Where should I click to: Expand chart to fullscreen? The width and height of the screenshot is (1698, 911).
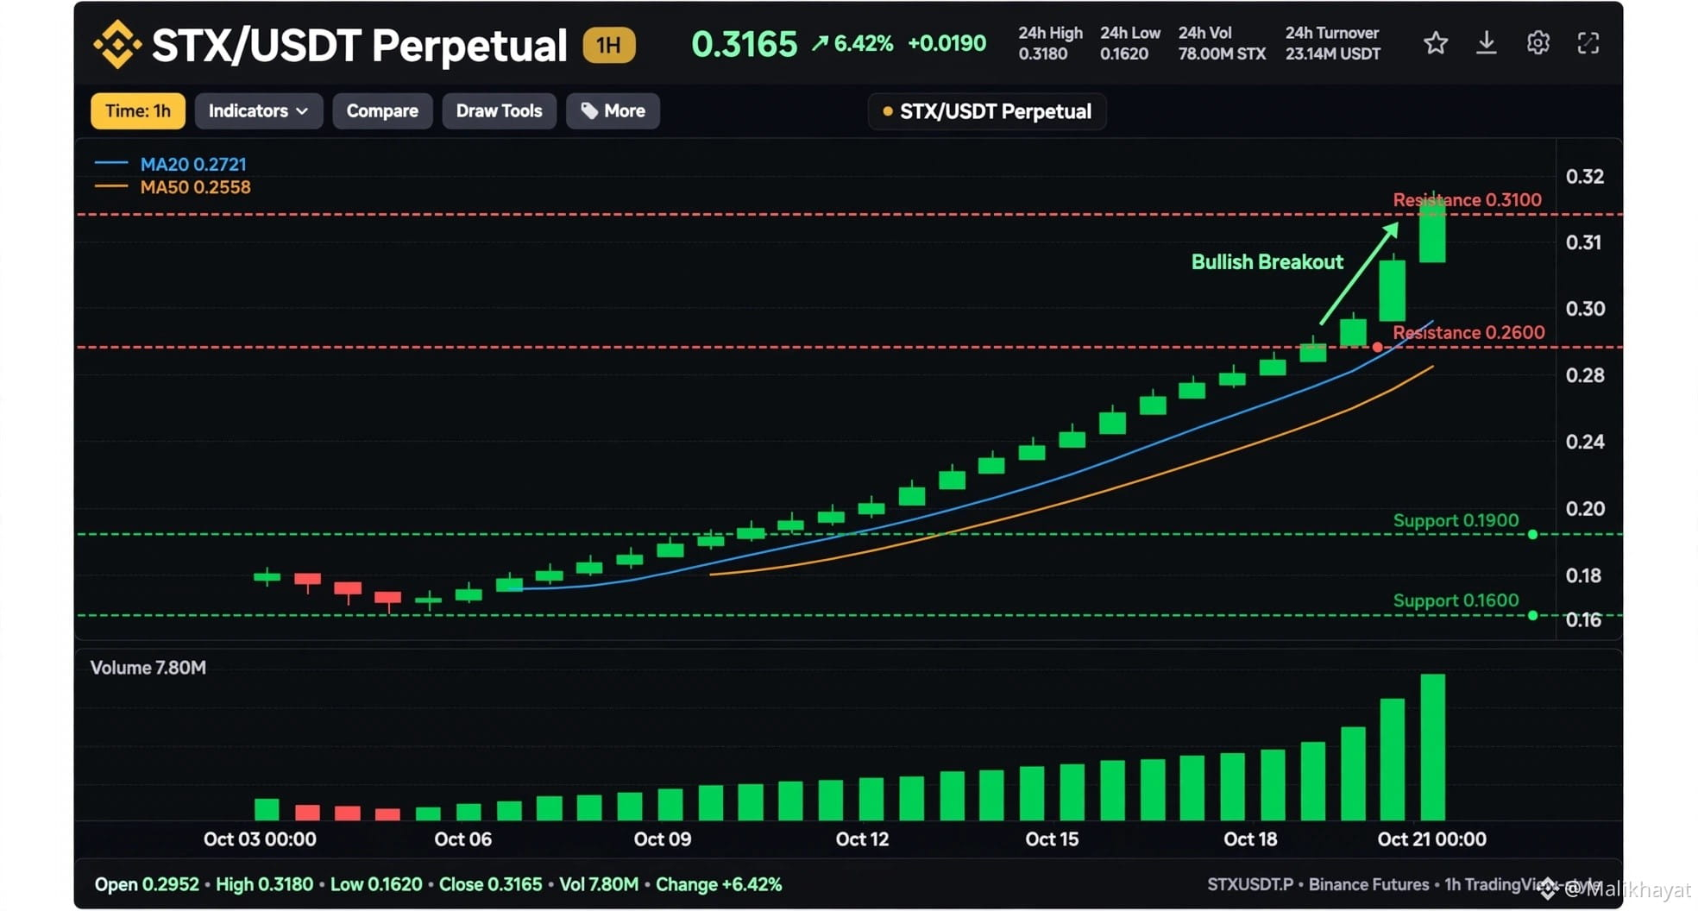click(x=1588, y=43)
